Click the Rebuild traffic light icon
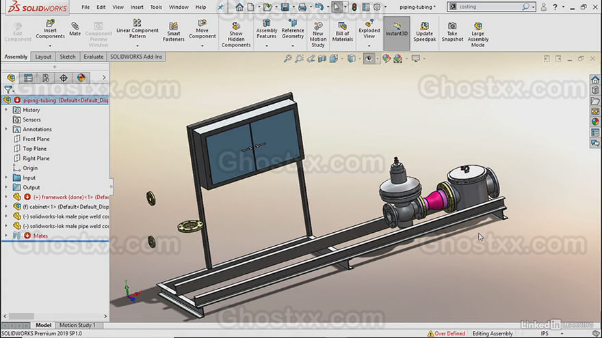 point(354,7)
